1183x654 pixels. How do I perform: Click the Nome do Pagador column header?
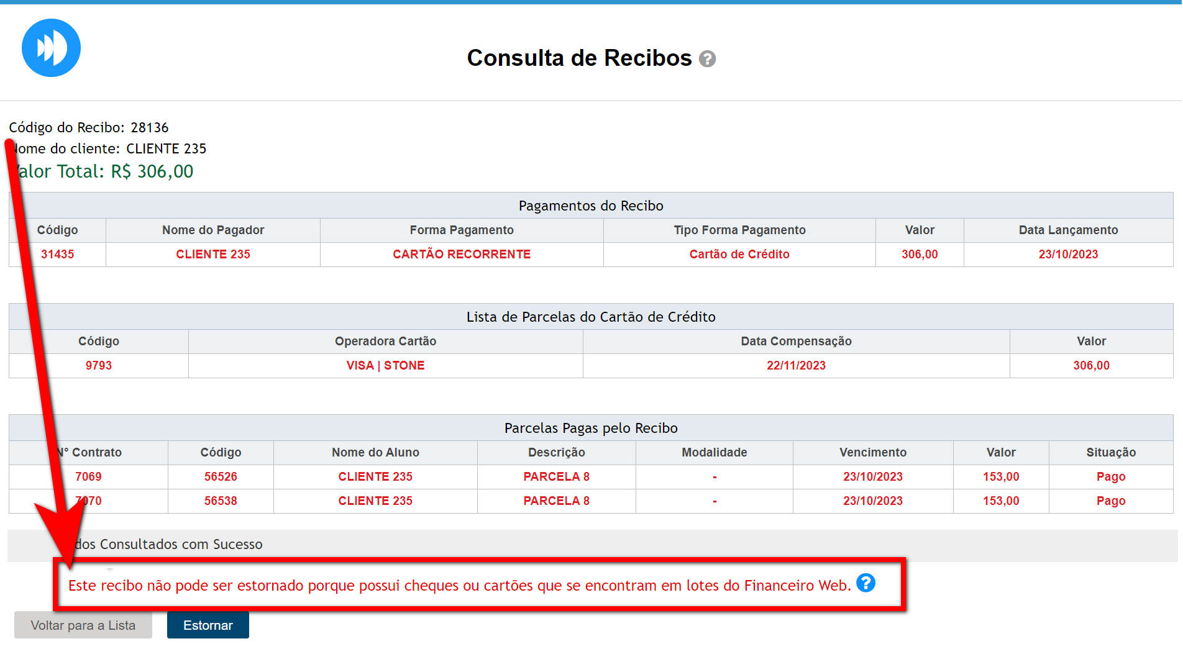(213, 230)
